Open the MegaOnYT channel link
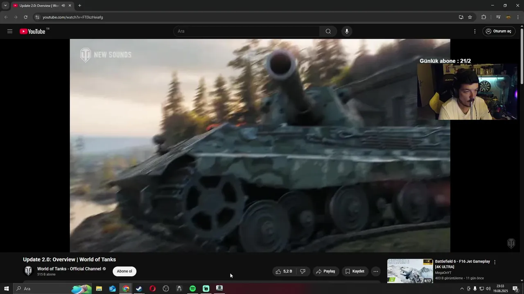Viewport: 524px width, 294px height. 444,273
